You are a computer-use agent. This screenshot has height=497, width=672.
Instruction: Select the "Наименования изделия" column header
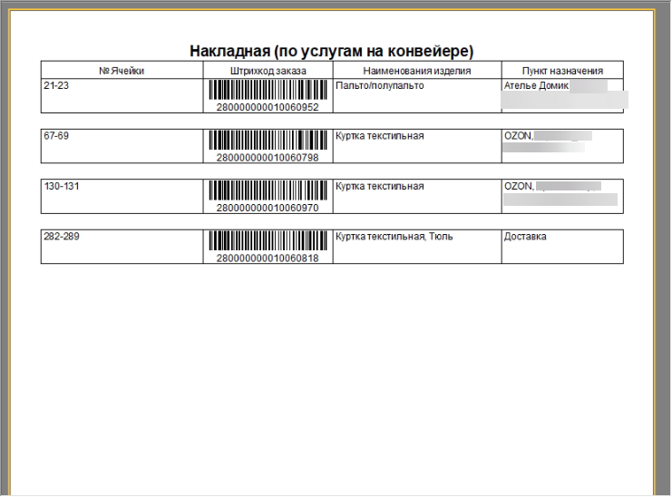416,71
